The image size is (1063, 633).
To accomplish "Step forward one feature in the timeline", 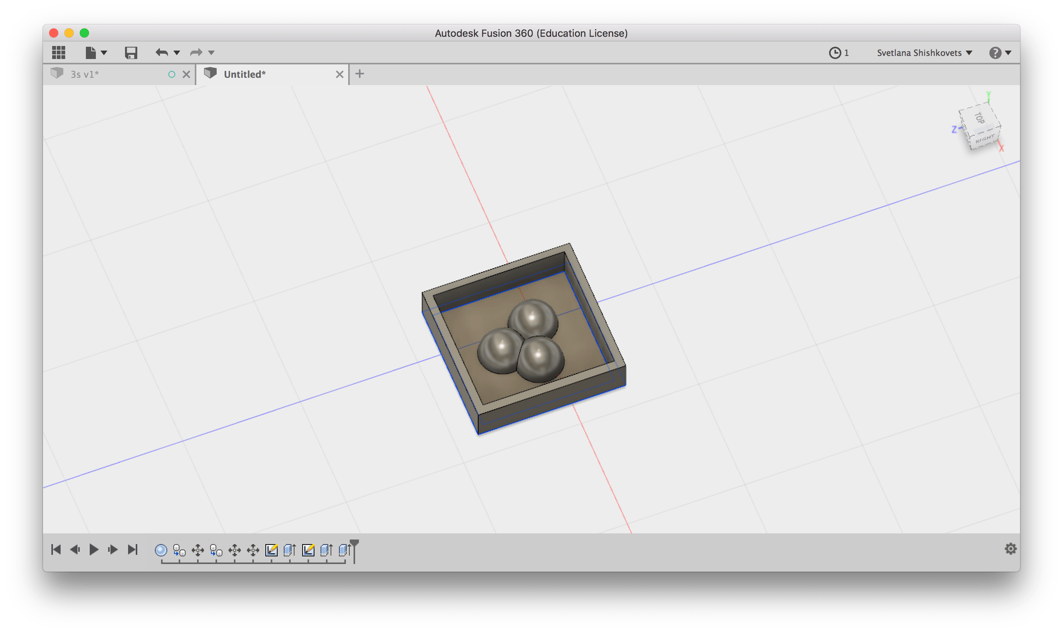I will (x=113, y=549).
